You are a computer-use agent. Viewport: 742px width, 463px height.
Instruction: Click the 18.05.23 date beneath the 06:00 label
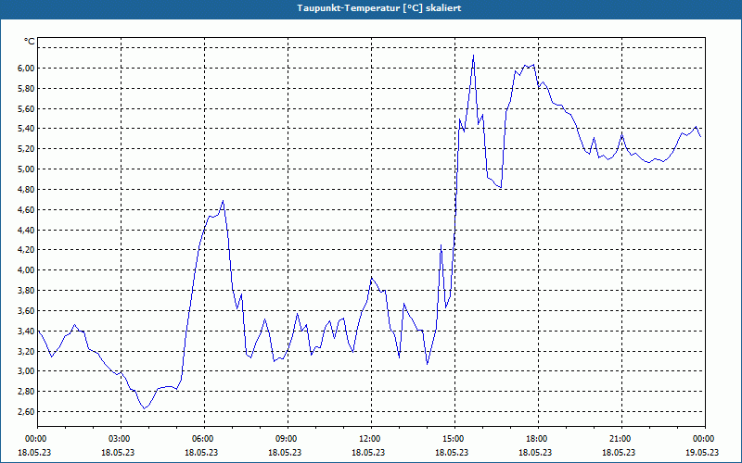coord(201,452)
